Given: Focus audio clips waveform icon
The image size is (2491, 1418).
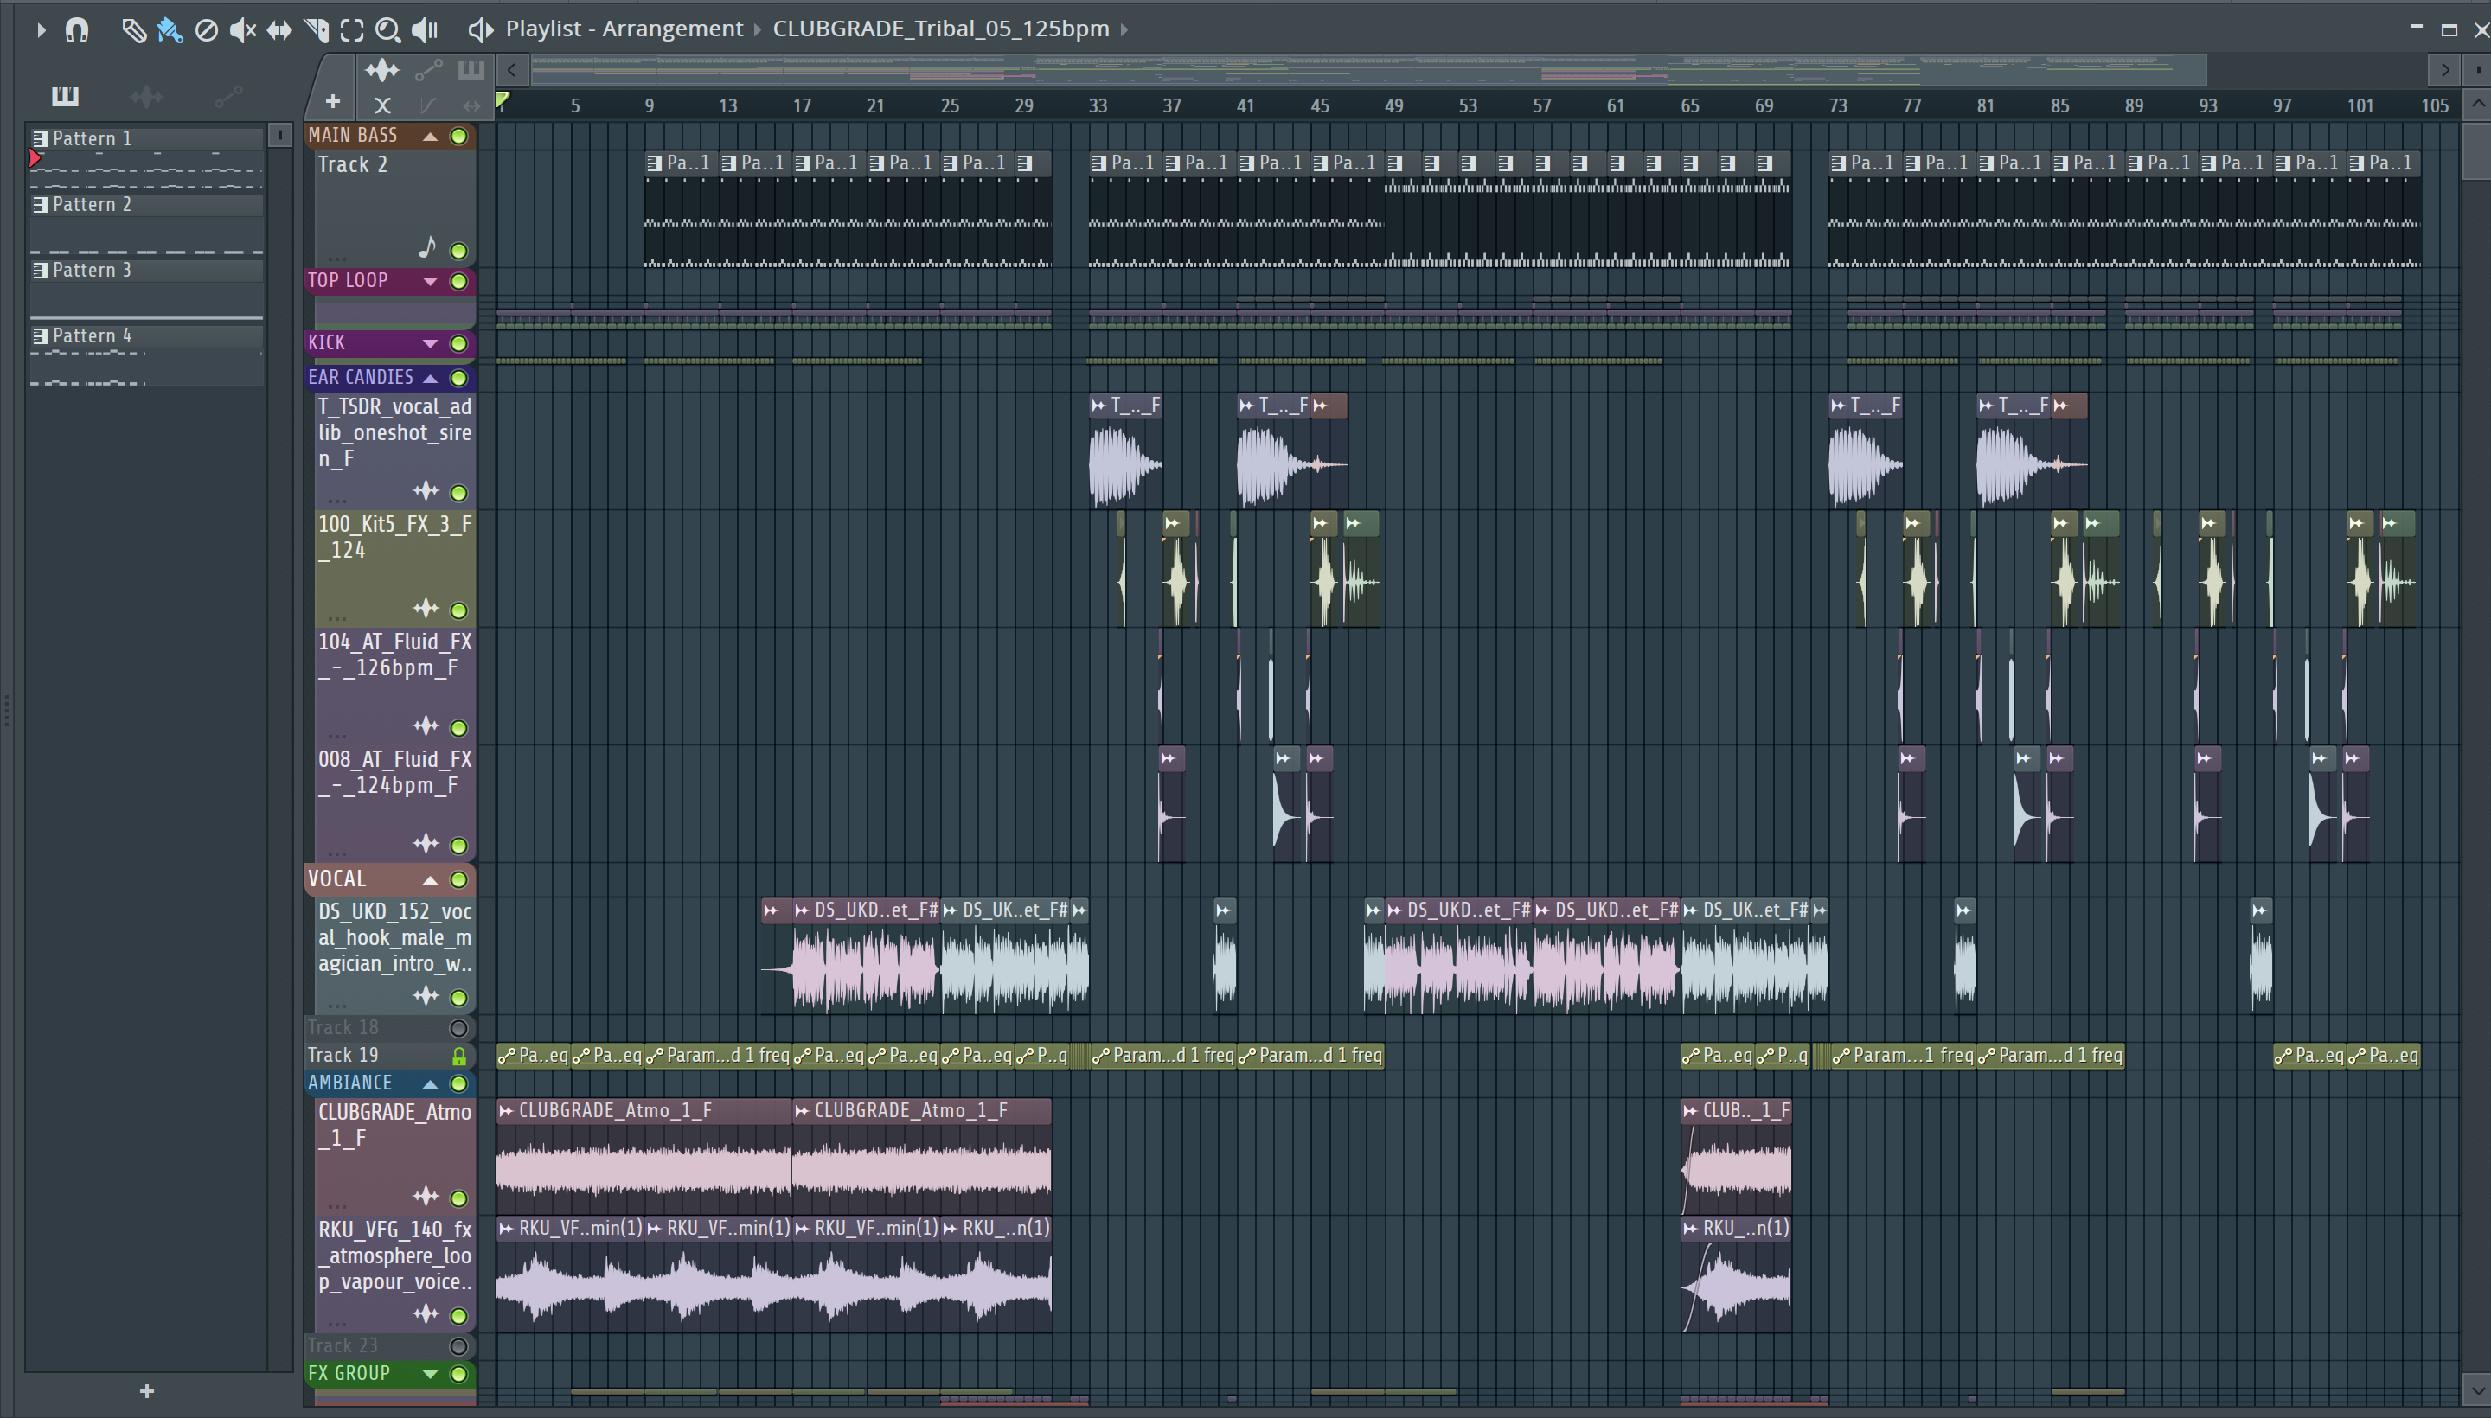Looking at the screenshot, I should coord(382,69).
